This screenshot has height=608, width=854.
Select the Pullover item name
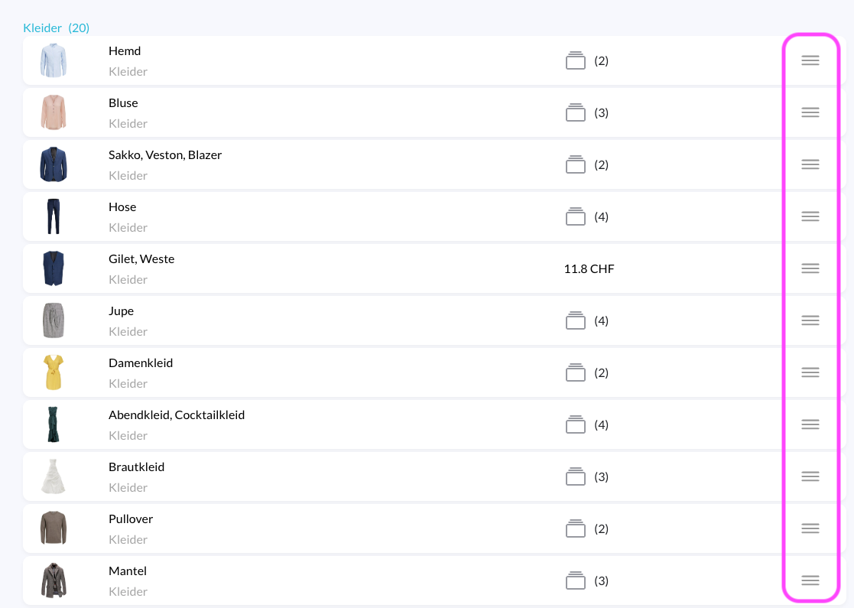coord(131,519)
